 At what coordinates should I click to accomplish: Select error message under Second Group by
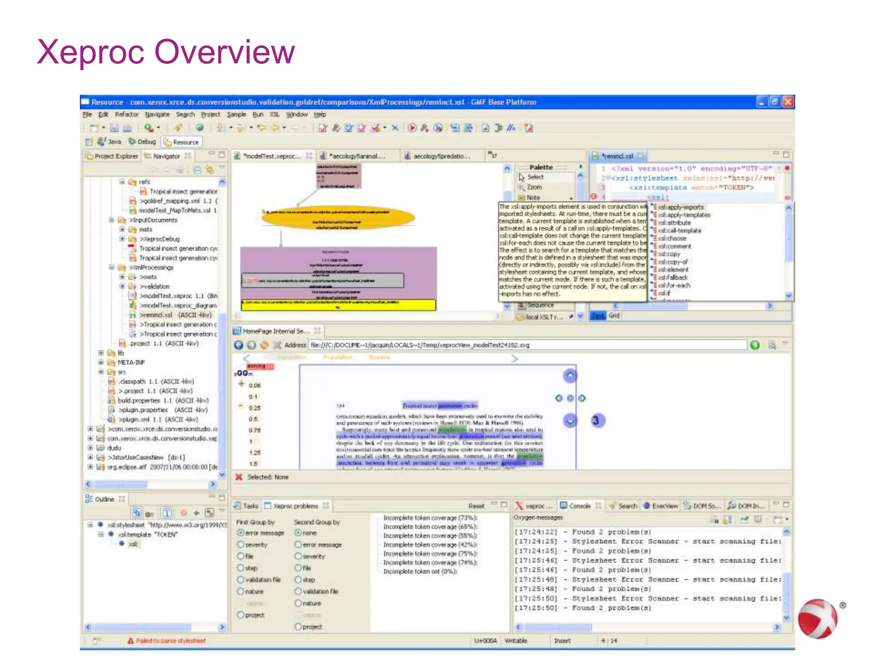point(298,545)
